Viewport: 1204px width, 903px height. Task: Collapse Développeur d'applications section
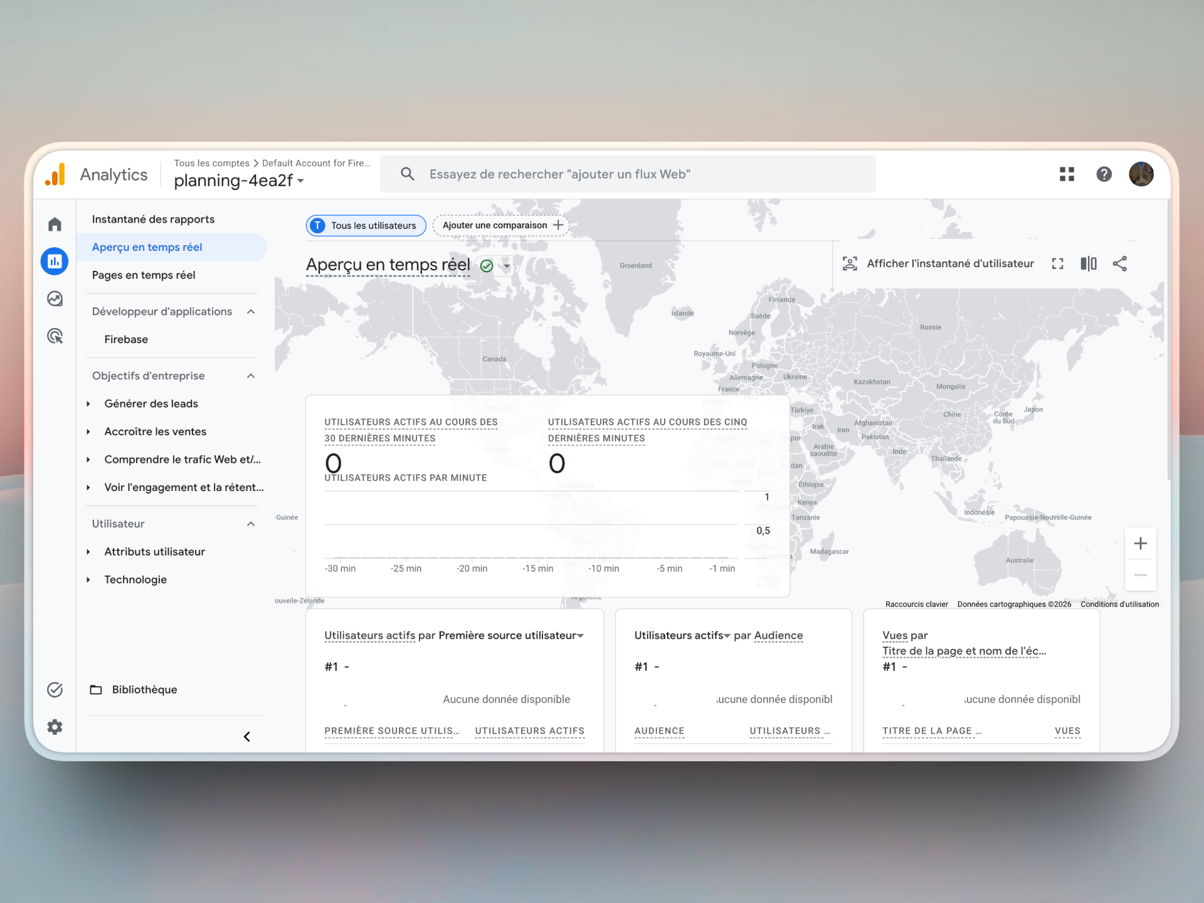[x=251, y=312]
